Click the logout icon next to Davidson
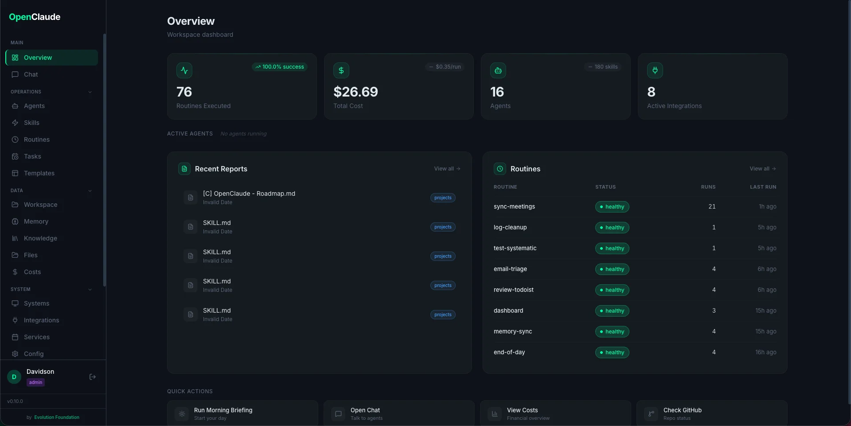 click(93, 377)
